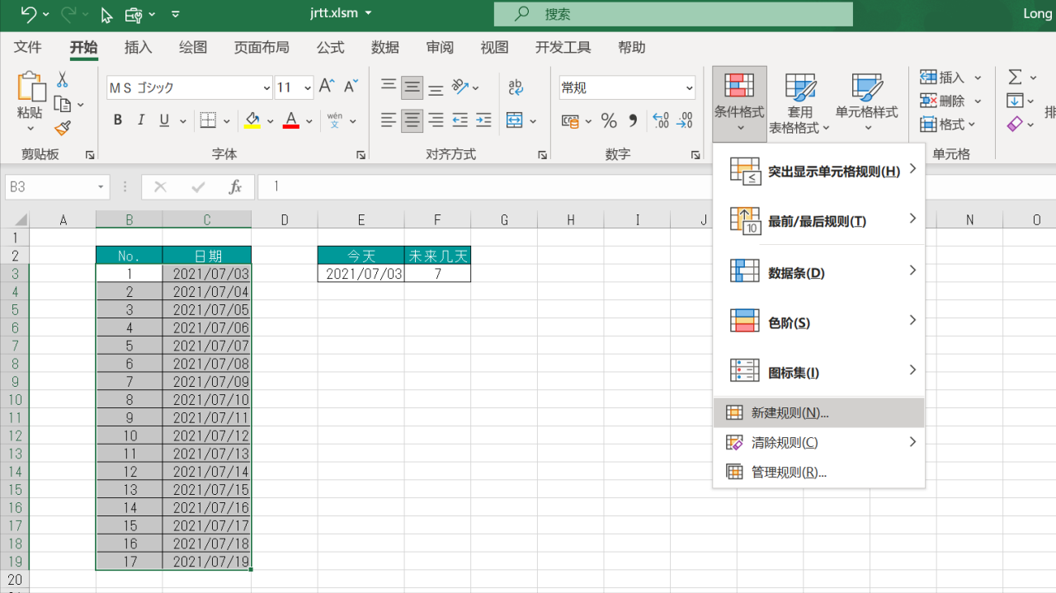Click the Increase Decimal icon
The width and height of the screenshot is (1056, 593).
click(661, 121)
